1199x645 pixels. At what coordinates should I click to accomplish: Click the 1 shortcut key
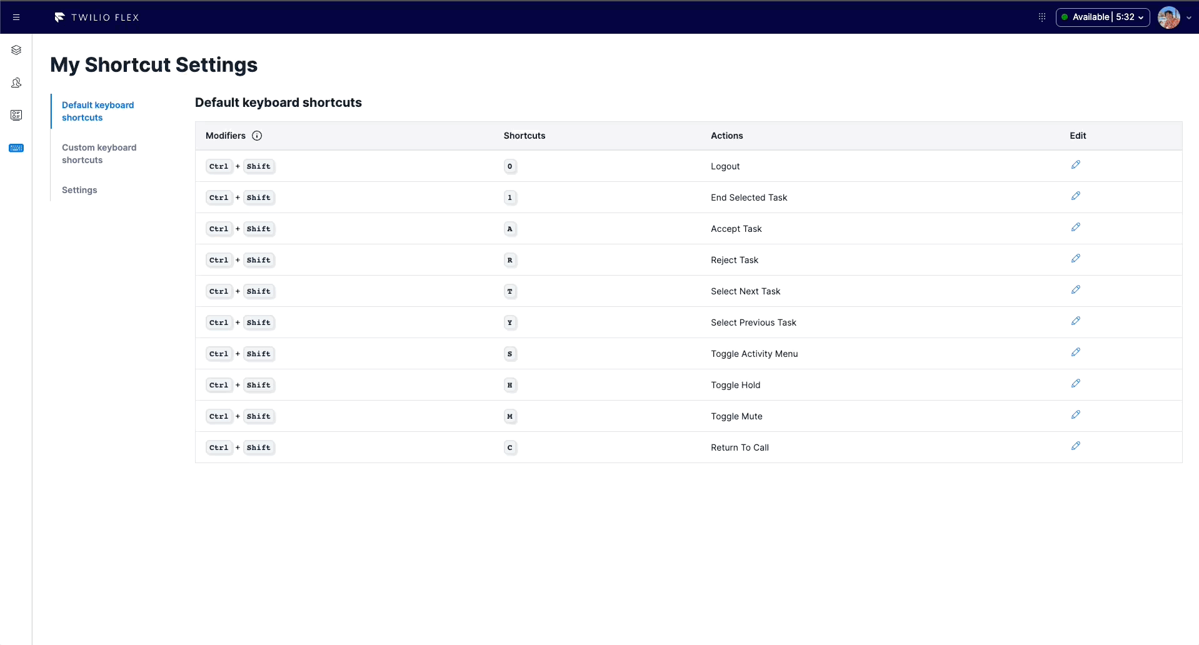pyautogui.click(x=510, y=197)
